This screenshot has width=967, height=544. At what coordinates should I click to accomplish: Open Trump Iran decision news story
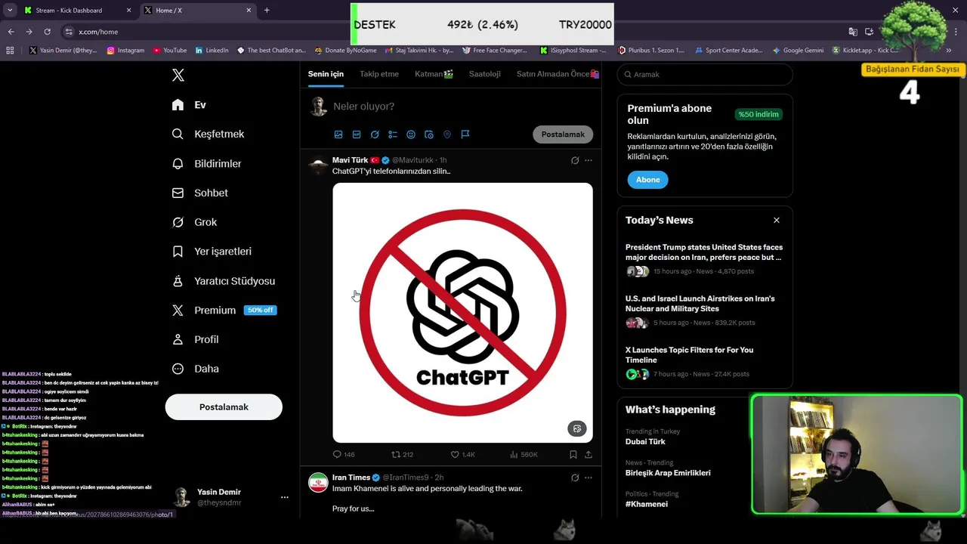704,258
